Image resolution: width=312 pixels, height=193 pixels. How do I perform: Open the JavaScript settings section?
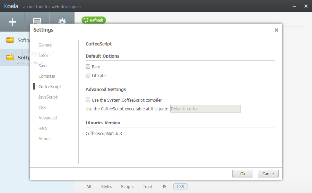click(48, 97)
